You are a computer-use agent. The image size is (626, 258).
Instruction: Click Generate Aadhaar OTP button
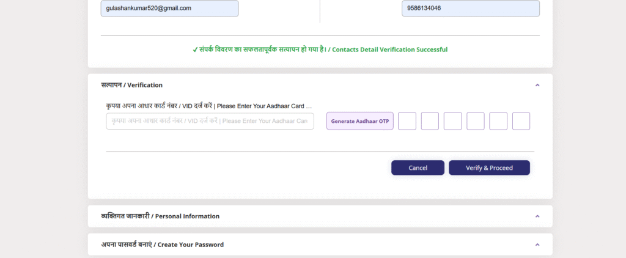pyautogui.click(x=360, y=121)
